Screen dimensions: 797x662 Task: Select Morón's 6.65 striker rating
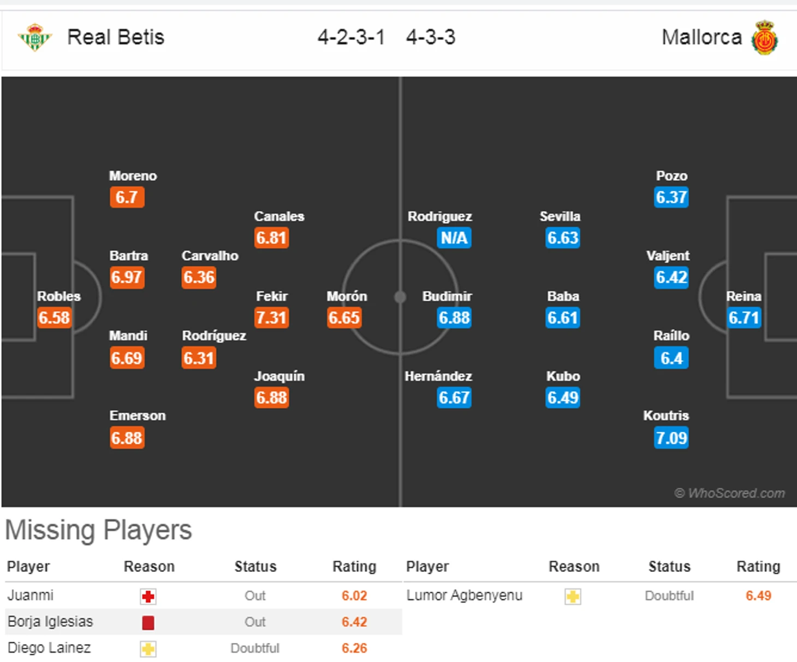pyautogui.click(x=344, y=318)
